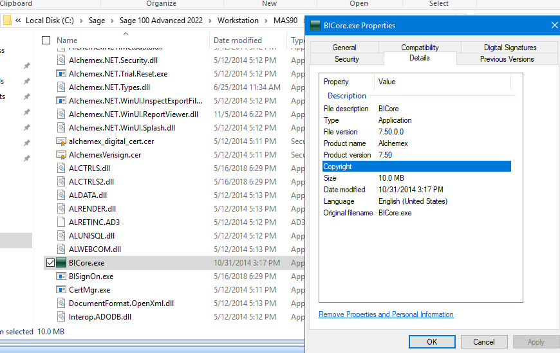Sort files by Date modified column
Viewport: 560px width, 353px height.
coord(238,41)
